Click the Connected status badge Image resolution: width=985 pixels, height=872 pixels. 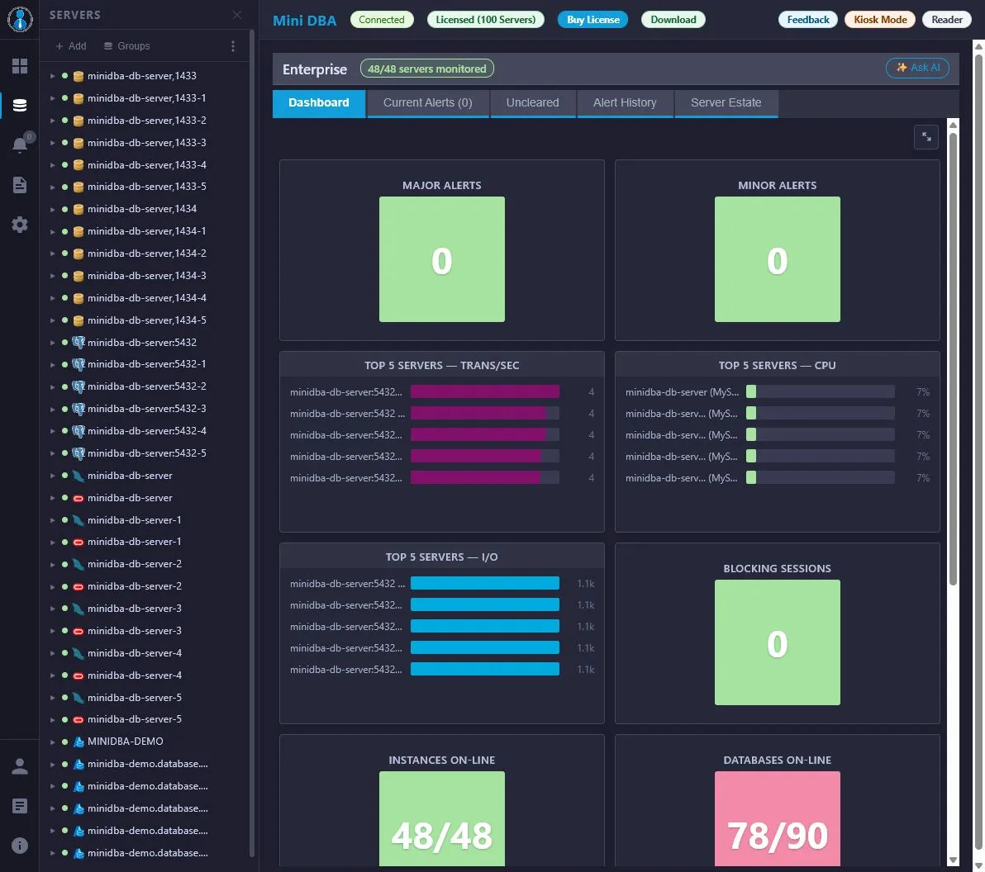[382, 20]
